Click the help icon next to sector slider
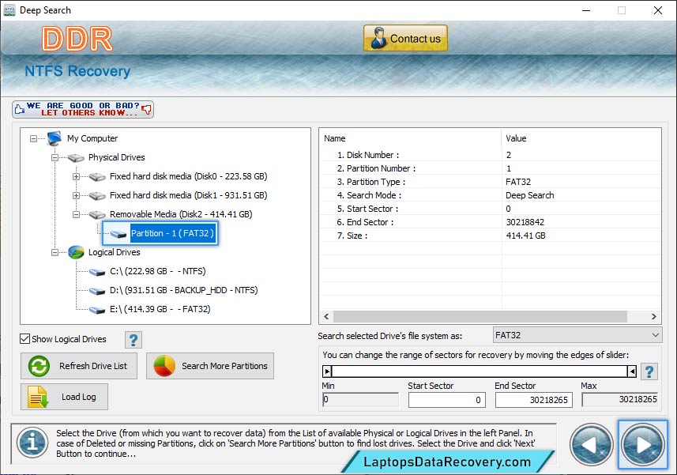Screen dimensions: 677x475 (x=649, y=371)
